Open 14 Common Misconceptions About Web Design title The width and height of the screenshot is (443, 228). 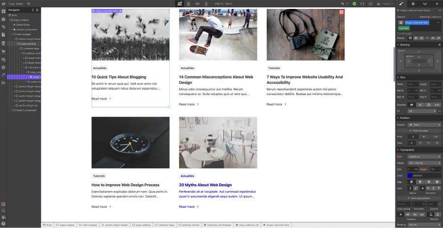216,80
